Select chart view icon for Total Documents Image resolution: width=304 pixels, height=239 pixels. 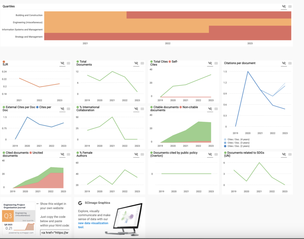(x=136, y=63)
